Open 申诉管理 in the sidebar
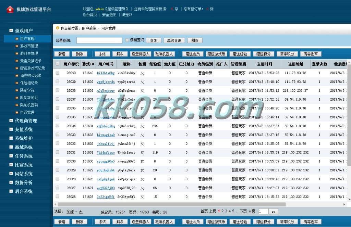This screenshot has height=227, width=351. (x=27, y=113)
